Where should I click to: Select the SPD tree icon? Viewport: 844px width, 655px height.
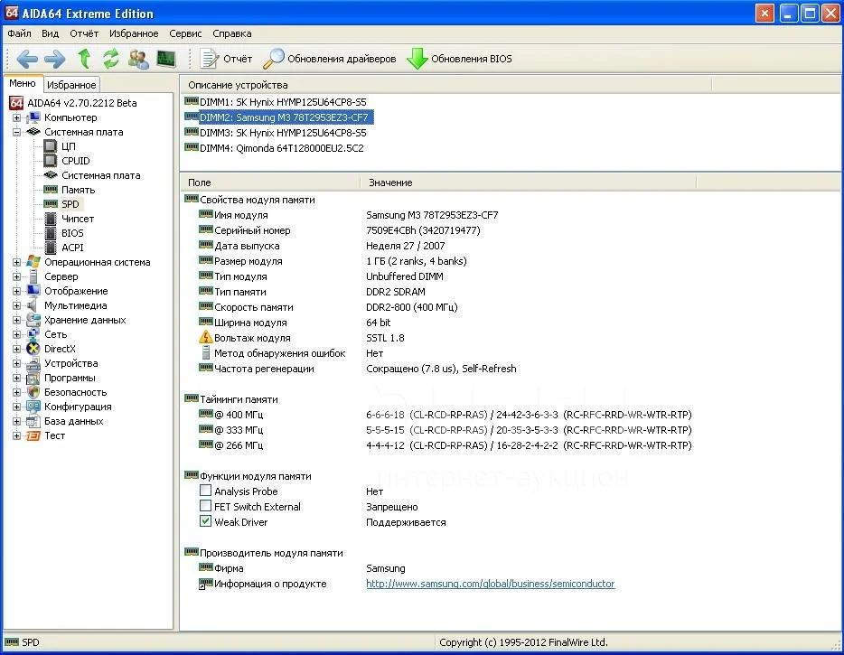pyautogui.click(x=51, y=204)
